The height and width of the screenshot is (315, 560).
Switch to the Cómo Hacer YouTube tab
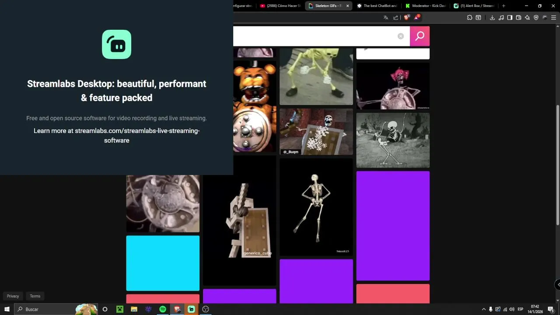pyautogui.click(x=280, y=6)
